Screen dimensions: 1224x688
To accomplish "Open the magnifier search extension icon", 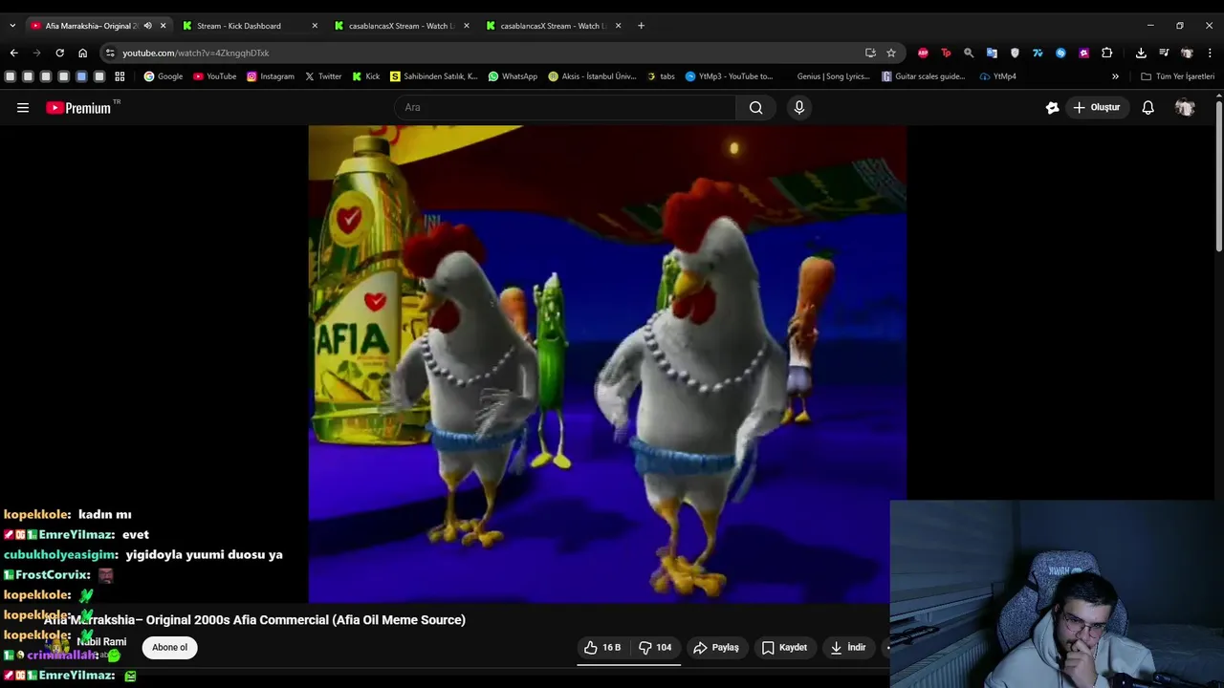I will [969, 53].
